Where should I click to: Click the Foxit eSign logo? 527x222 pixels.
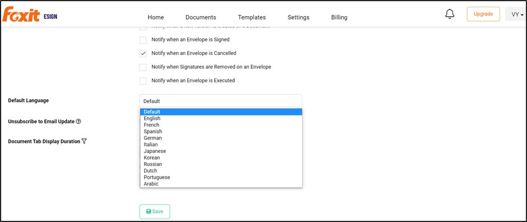click(x=30, y=15)
